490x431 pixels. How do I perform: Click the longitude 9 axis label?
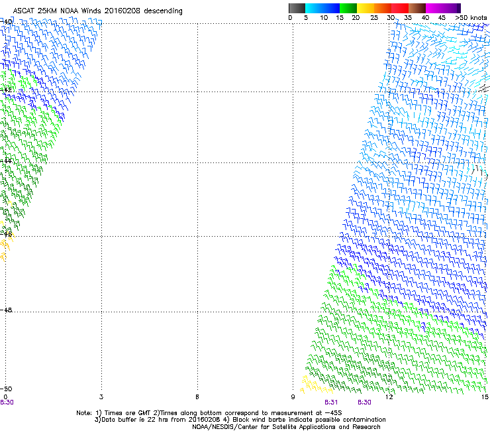coord(293,397)
